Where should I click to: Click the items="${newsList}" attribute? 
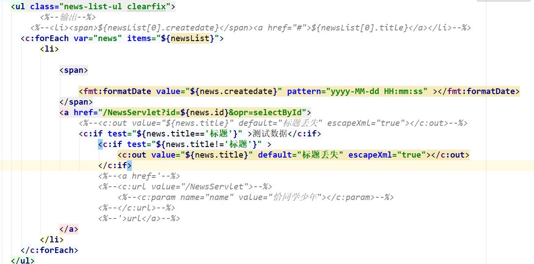[173, 38]
